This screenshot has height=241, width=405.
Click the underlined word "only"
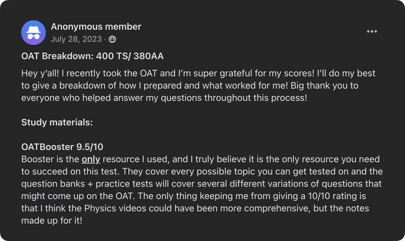point(91,159)
